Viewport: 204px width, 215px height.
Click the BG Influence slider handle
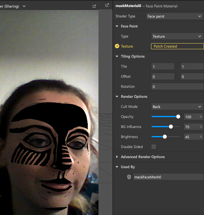[171, 127]
